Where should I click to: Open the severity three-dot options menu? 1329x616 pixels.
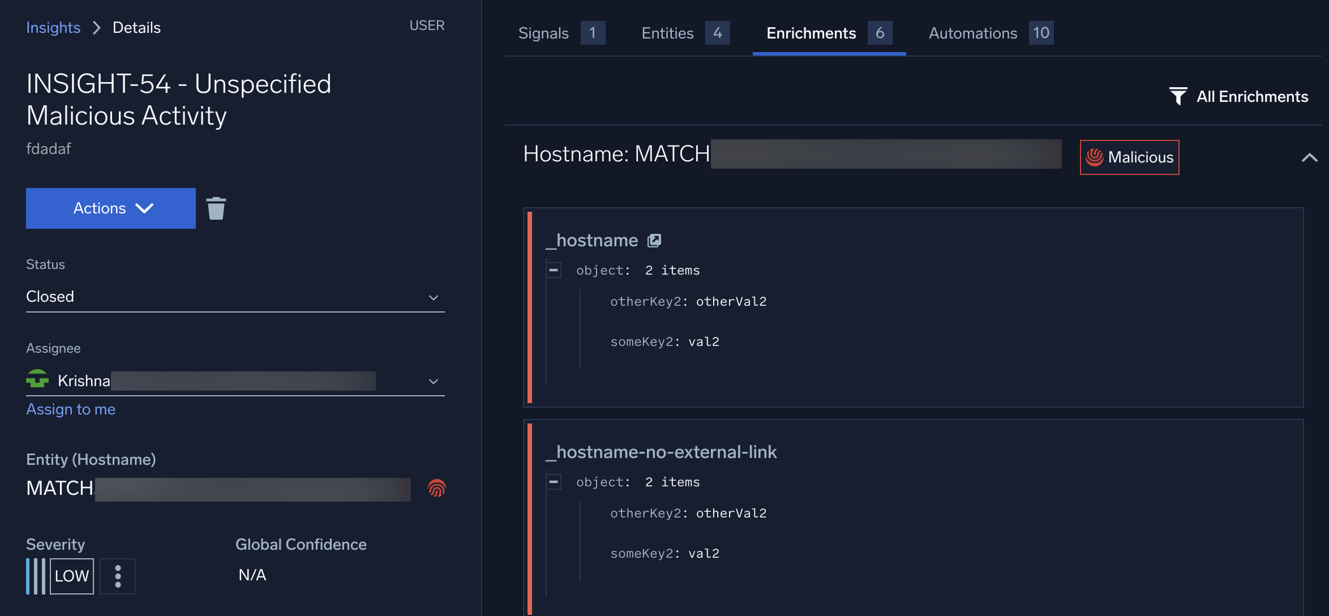pos(118,576)
